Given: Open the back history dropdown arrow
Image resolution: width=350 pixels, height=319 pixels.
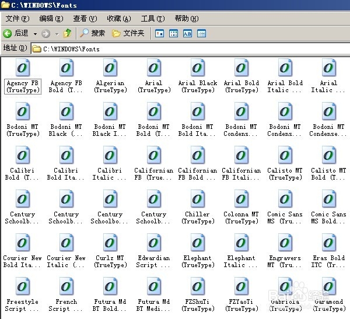Looking at the screenshot, I should 35,34.
